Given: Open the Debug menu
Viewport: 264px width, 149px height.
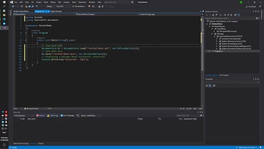Looking at the screenshot, I should 53,2.
